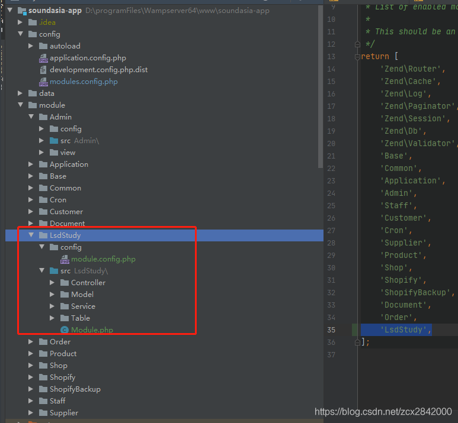Collapse the soundasia-app project root arrow
Screen dimensions: 458x423
tap(10, 10)
